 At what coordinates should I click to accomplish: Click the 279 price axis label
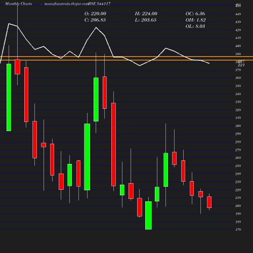[x=238, y=150]
